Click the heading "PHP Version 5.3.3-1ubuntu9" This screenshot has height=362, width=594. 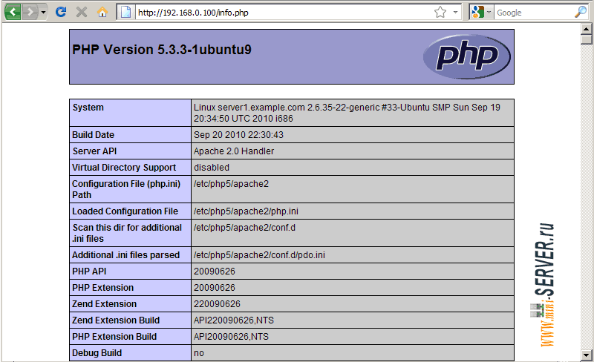pos(162,50)
